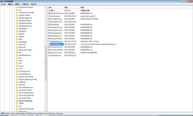Click the SafeBoot folder icon
The height and width of the screenshot is (116, 193).
(x=17, y=82)
